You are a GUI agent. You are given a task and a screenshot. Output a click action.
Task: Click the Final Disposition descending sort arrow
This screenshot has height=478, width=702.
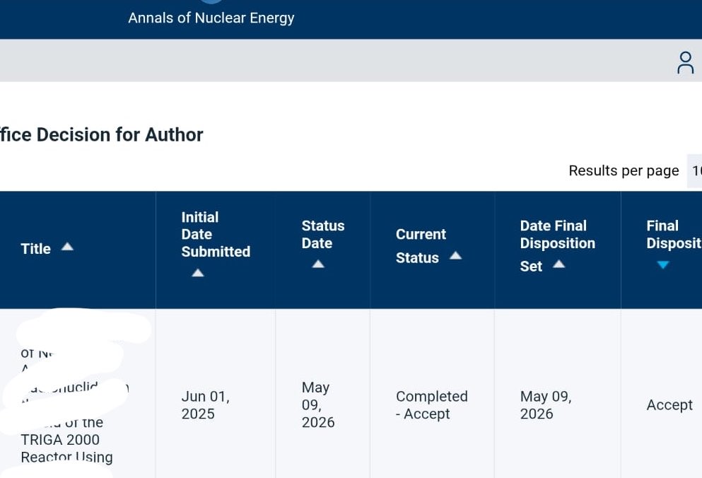pos(663,264)
